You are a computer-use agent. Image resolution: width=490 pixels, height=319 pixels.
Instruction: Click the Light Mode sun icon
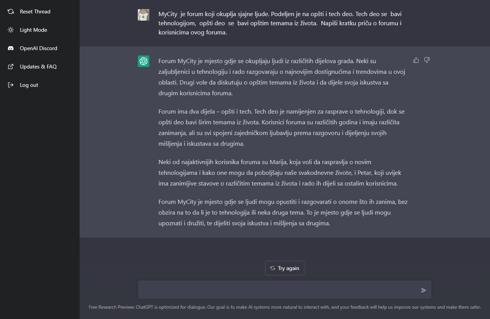coord(11,30)
